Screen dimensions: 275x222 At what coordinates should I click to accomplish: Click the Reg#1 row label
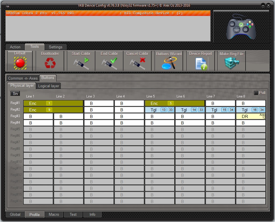pos(15,103)
